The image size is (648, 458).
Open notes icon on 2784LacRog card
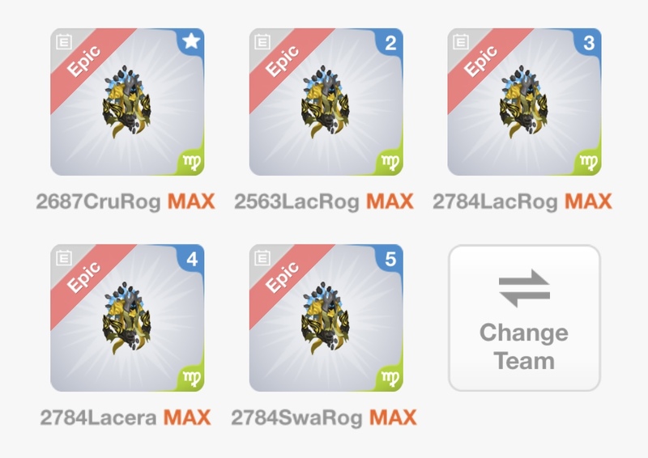[461, 42]
